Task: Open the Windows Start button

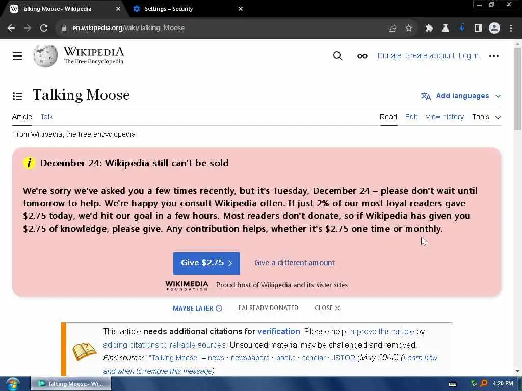Action: click(12, 384)
